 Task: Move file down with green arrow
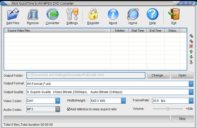click(x=191, y=57)
